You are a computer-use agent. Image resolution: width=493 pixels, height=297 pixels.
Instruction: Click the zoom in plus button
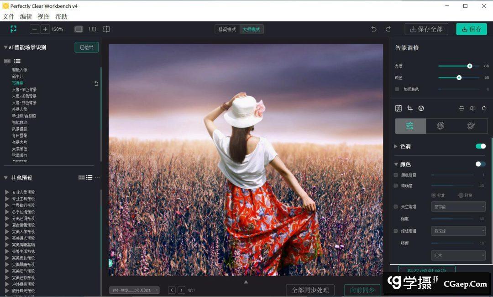(45, 29)
